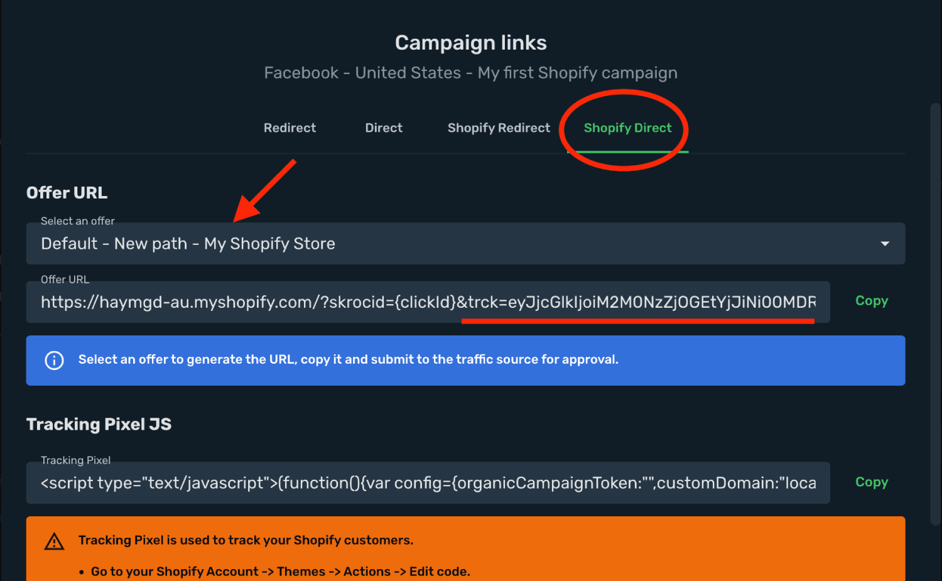This screenshot has height=581, width=942.
Task: Click the Campaign links heading
Action: coord(471,43)
